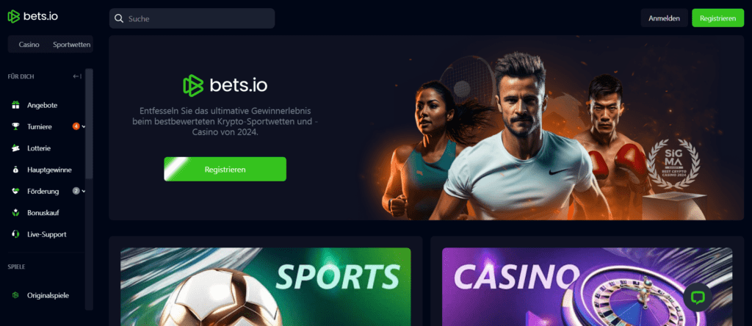Switch to the Casino tab
Image resolution: width=752 pixels, height=326 pixels.
click(x=29, y=45)
